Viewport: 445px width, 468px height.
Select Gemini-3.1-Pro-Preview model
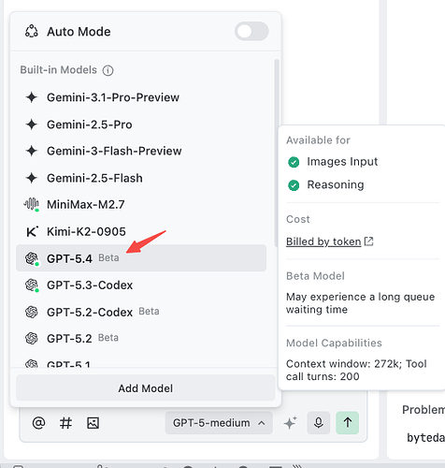tap(141, 97)
